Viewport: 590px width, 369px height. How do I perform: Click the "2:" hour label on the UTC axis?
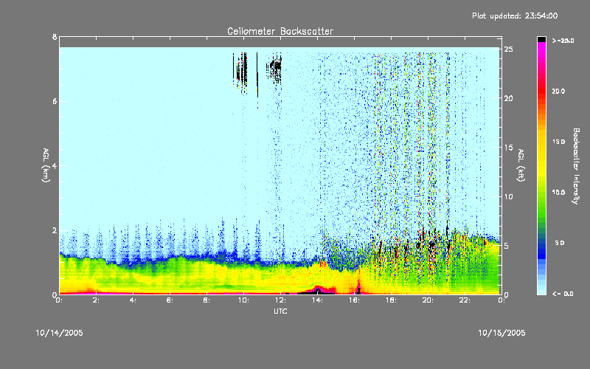[97, 300]
